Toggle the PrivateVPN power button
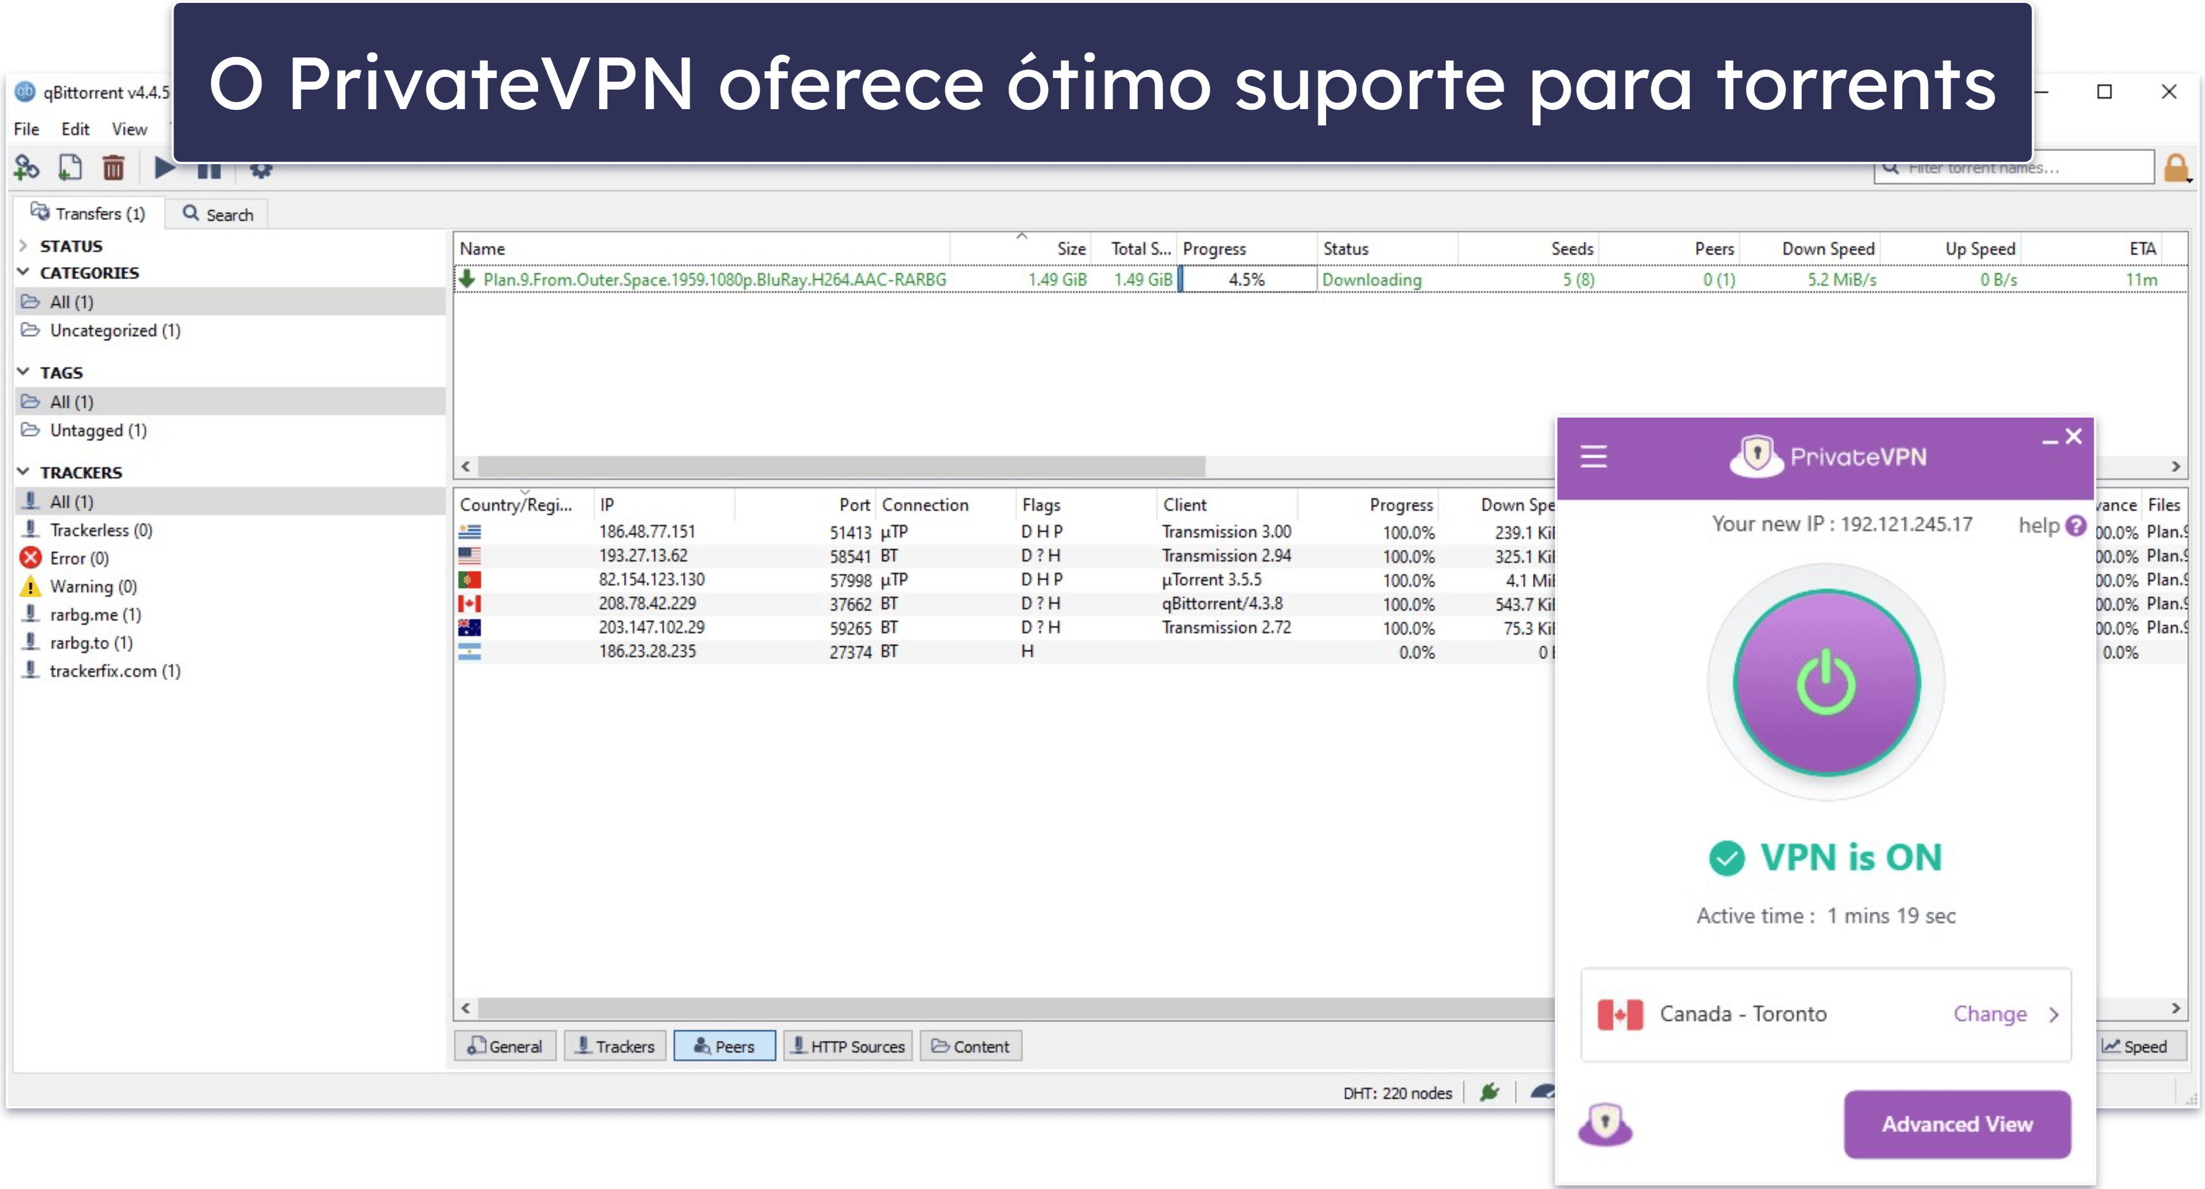This screenshot has height=1189, width=2205. (x=1826, y=682)
